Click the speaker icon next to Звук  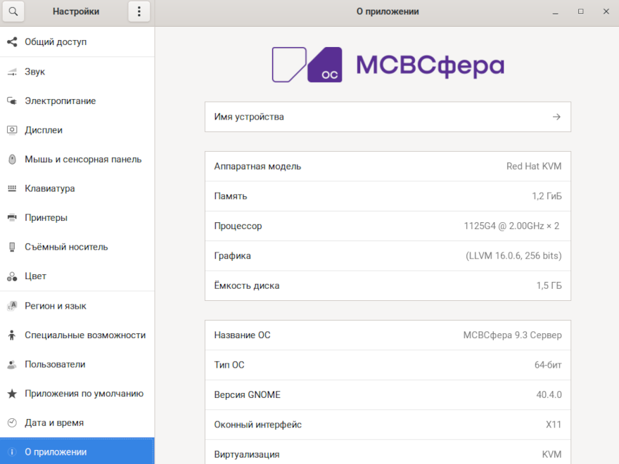12,72
